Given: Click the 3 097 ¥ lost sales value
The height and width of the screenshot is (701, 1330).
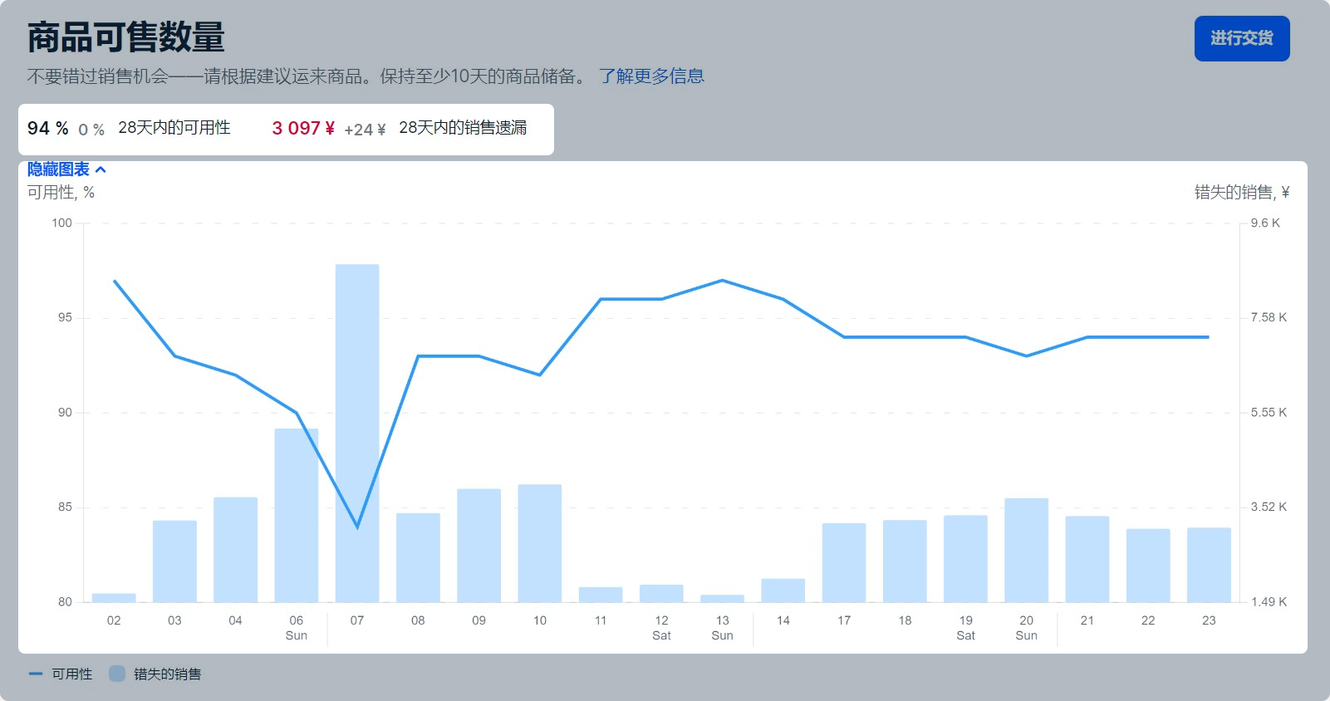Looking at the screenshot, I should point(303,129).
